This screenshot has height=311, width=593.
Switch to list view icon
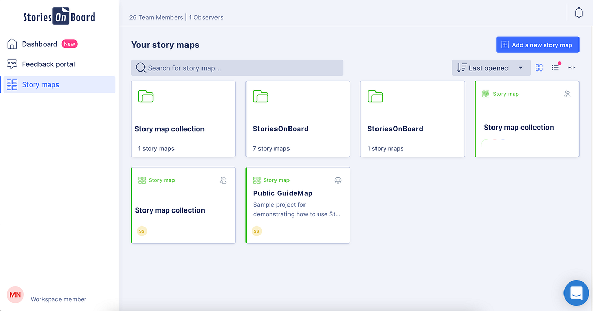555,68
